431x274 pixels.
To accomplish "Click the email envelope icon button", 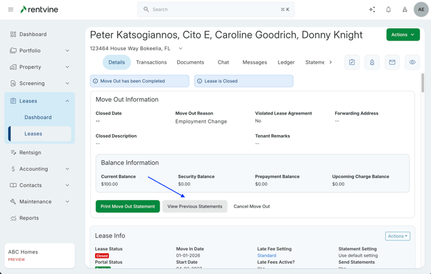I will pos(392,62).
